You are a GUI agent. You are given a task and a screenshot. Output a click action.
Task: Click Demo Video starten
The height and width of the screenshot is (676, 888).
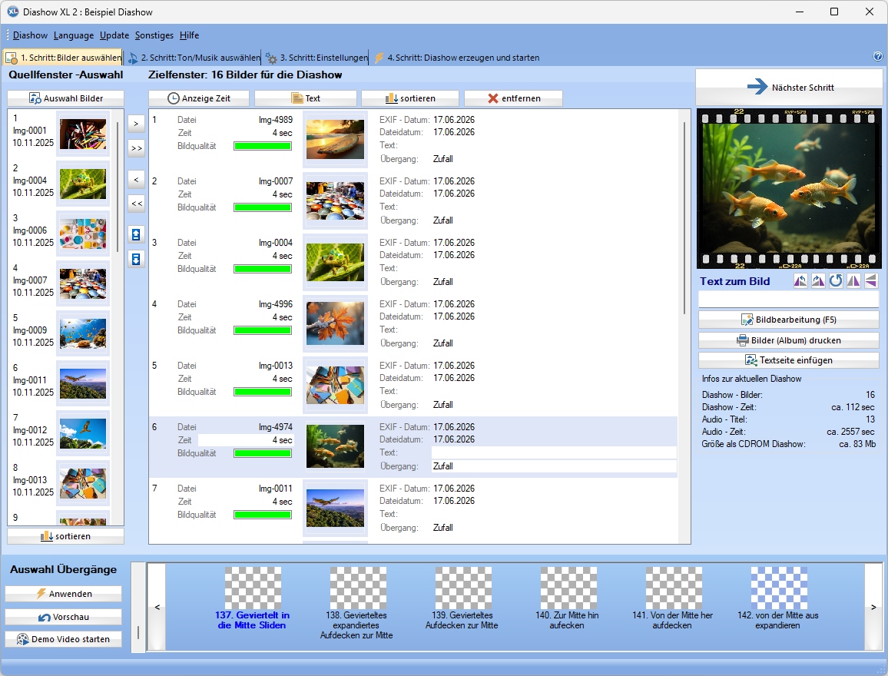64,638
